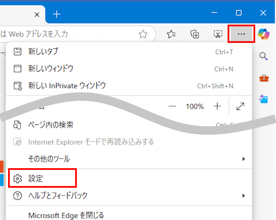This screenshot has width=276, height=220.
Task: Click the find on page icon
Action: [x=17, y=125]
